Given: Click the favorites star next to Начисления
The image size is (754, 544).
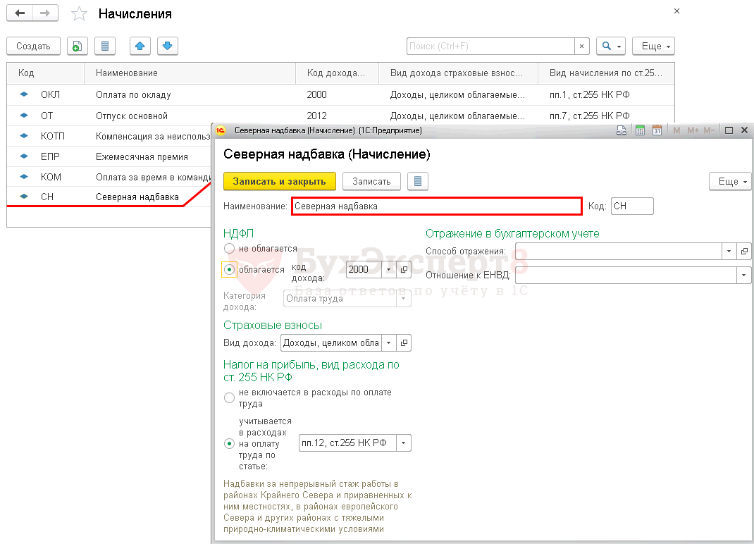Looking at the screenshot, I should pyautogui.click(x=80, y=14).
